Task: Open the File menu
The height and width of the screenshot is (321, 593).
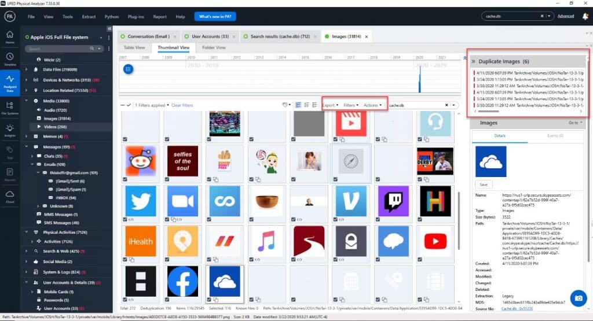Action: (x=31, y=17)
